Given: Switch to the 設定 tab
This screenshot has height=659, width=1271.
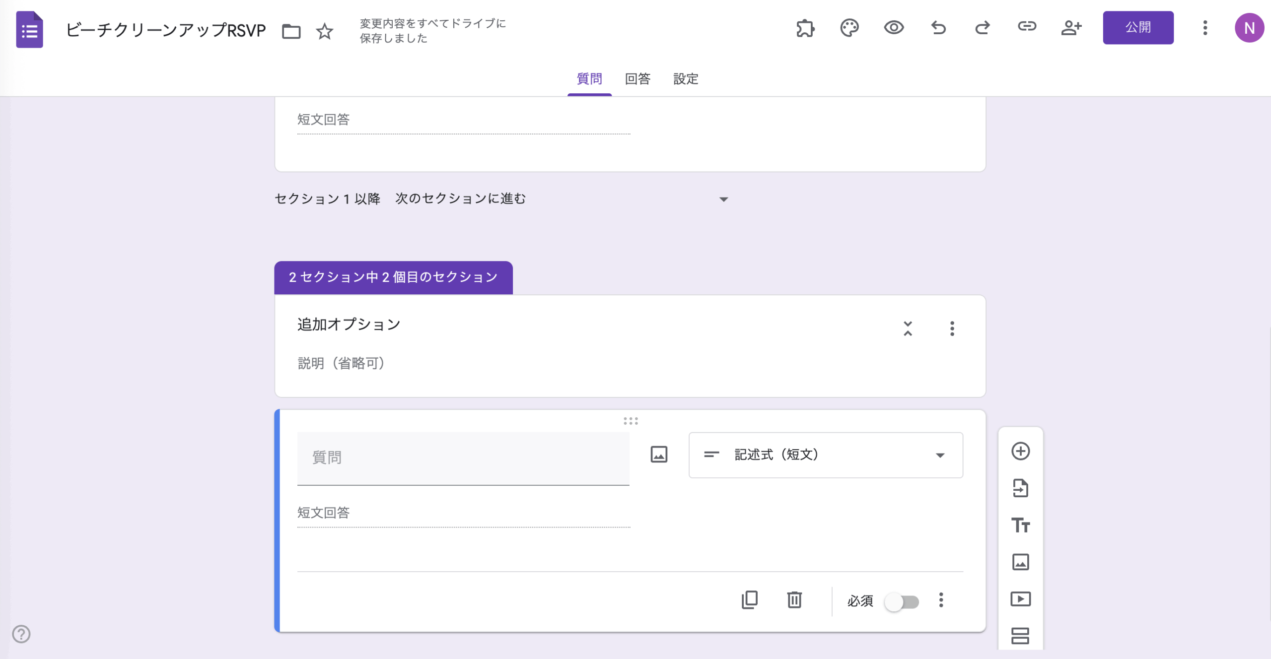Looking at the screenshot, I should point(686,79).
